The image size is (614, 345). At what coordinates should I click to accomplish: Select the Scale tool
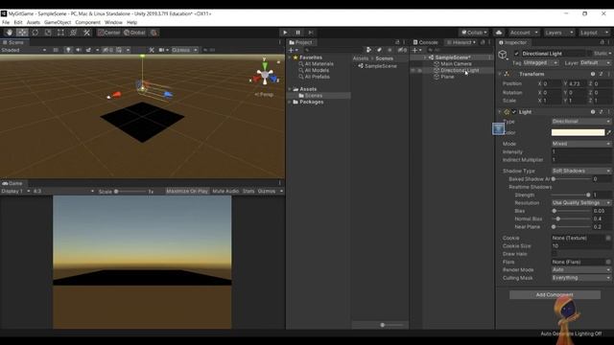pos(48,33)
